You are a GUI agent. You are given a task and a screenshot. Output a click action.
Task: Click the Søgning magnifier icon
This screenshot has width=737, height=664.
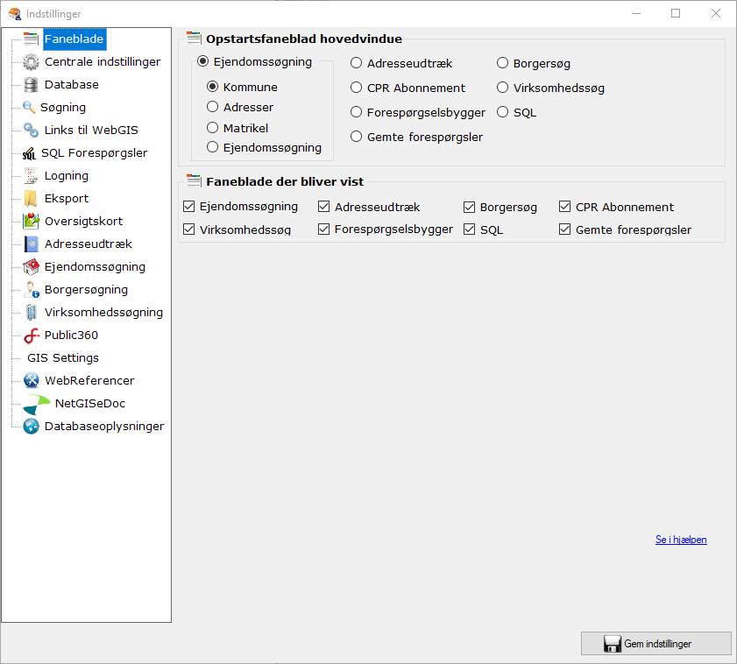tap(27, 107)
